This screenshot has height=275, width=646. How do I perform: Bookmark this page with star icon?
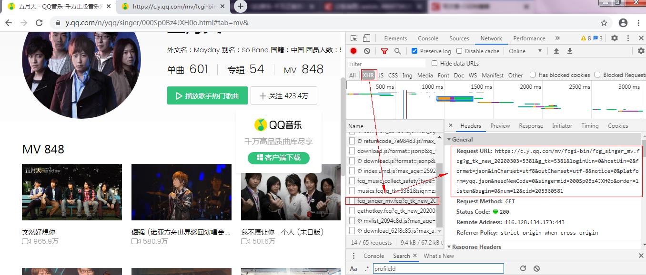(x=604, y=23)
